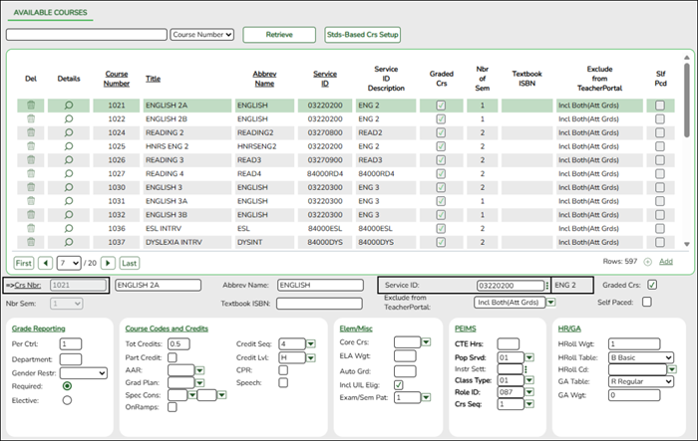Viewport: 698px width, 441px height.
Task: Delete ESL INTRV course row
Action: (x=31, y=228)
